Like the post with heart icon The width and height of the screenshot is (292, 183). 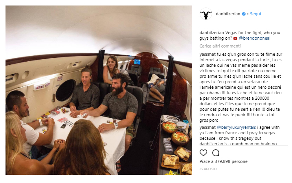(203, 153)
